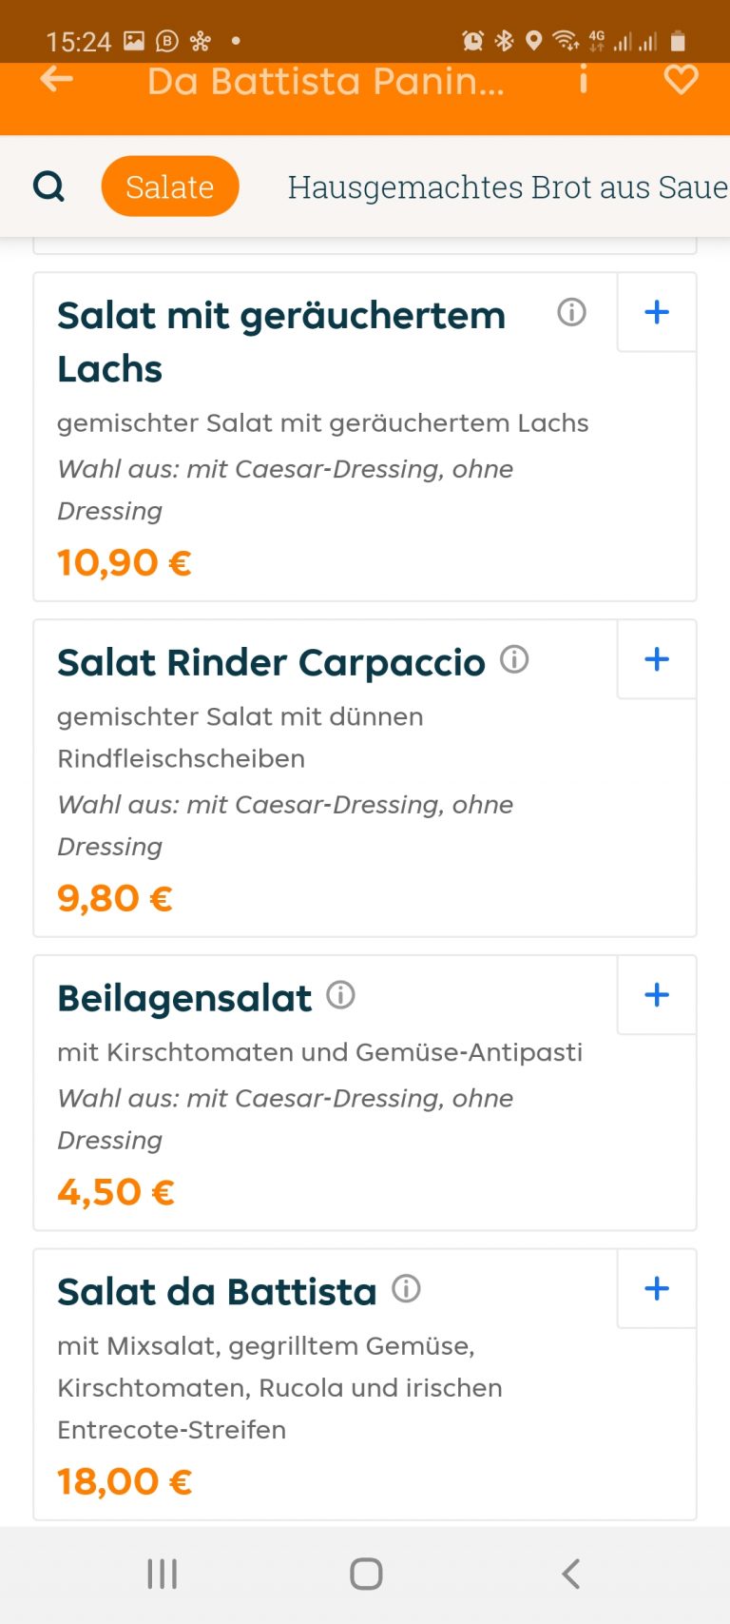Tap the 18,00 € price of Salat da Battista
The height and width of the screenshot is (1624, 730).
click(125, 1481)
